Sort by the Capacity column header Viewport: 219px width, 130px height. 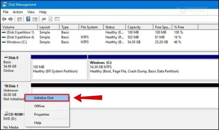coord(139,27)
